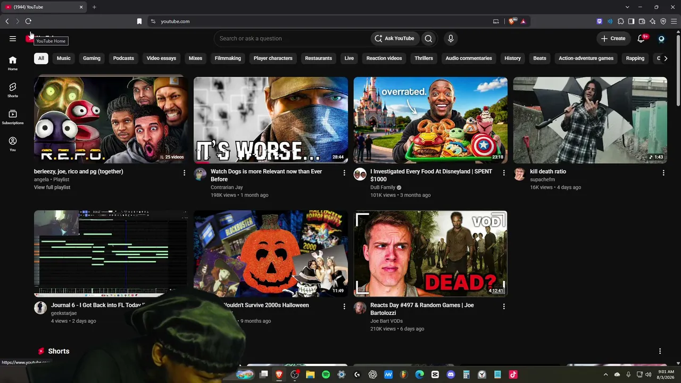Select the Gaming filter chip
Image resolution: width=681 pixels, height=383 pixels.
[x=92, y=58]
